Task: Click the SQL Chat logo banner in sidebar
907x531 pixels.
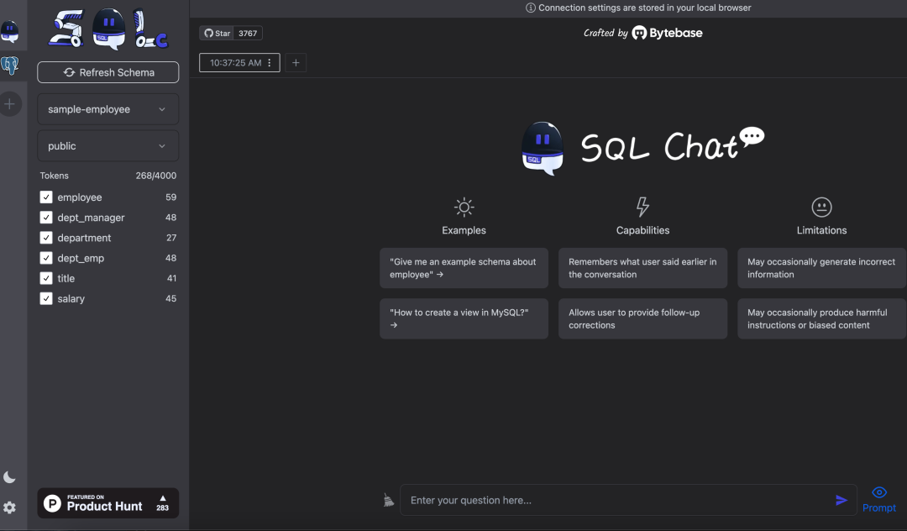Action: point(108,29)
